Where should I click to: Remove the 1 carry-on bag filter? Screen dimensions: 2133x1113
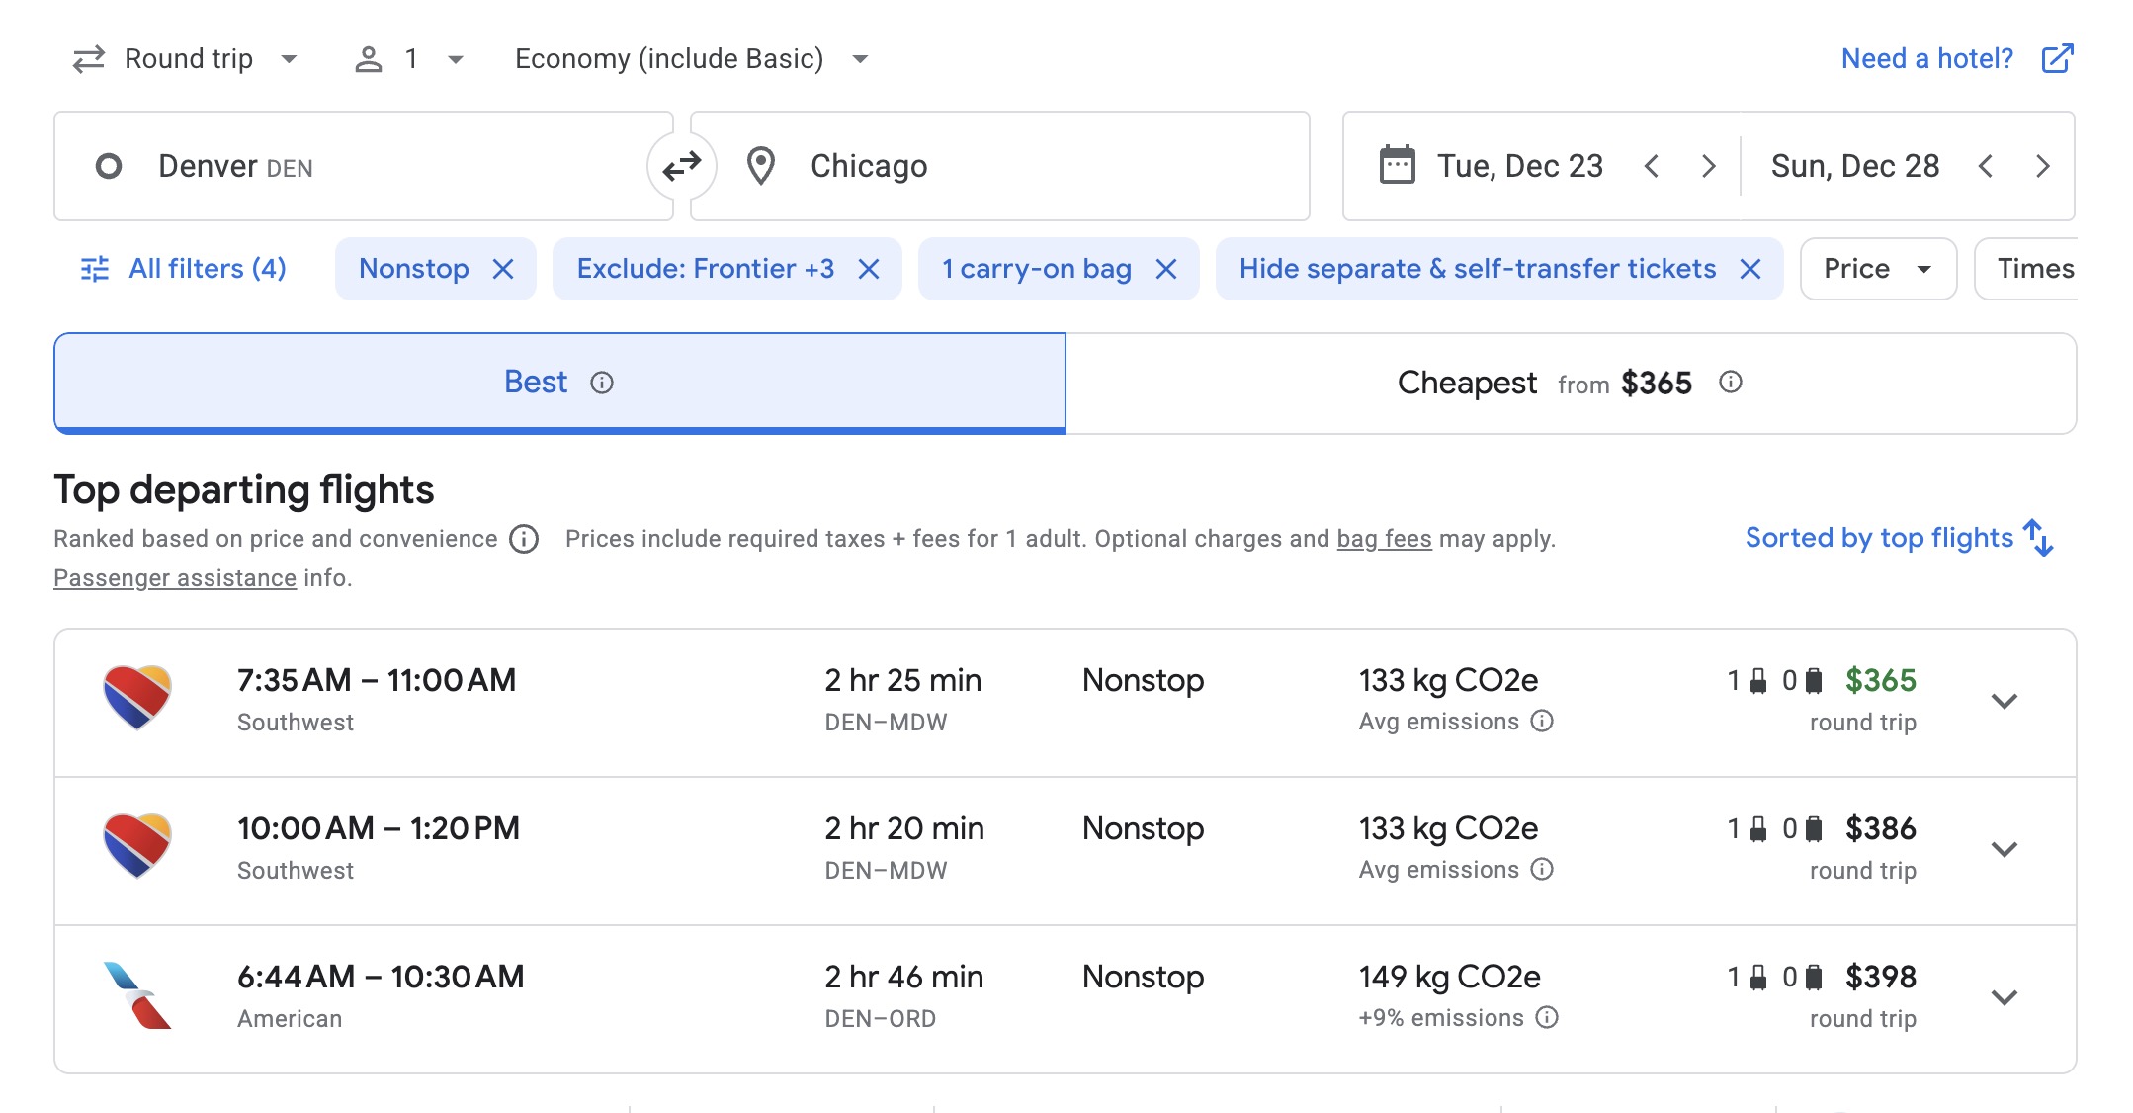click(x=1166, y=269)
